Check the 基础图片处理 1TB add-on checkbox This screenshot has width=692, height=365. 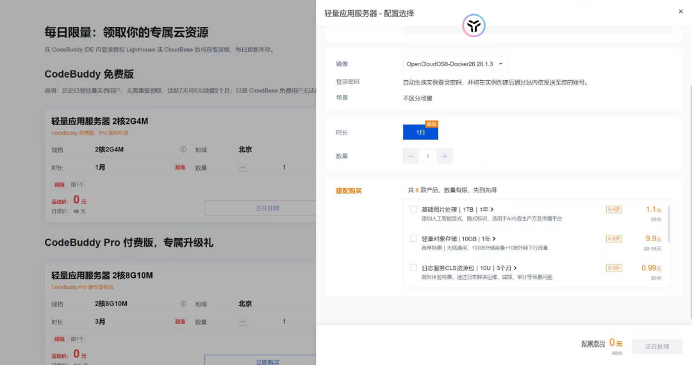[x=413, y=209]
